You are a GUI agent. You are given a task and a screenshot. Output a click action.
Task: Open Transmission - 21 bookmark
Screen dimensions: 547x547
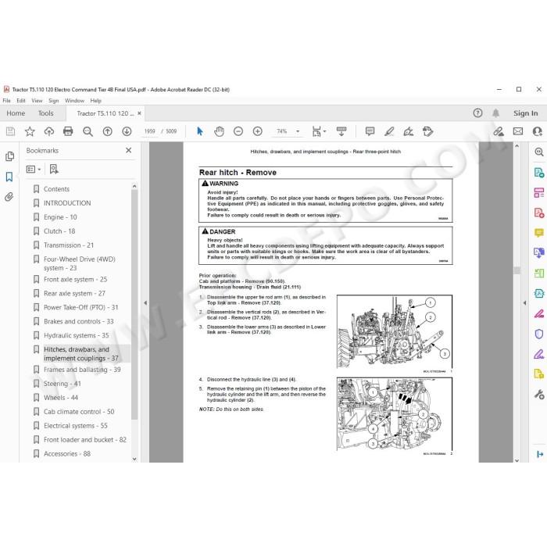coord(69,245)
